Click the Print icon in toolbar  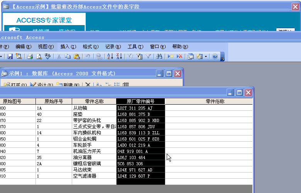[x=30, y=56]
